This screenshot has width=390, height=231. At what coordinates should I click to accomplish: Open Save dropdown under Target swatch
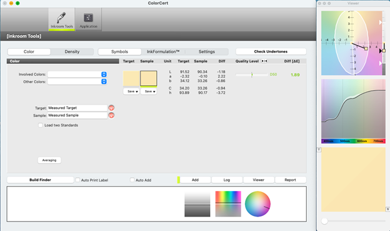[131, 91]
